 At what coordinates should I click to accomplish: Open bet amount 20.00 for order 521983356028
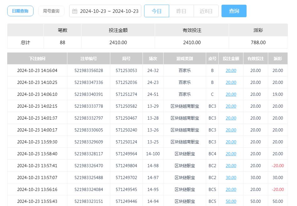pyautogui.click(x=231, y=70)
